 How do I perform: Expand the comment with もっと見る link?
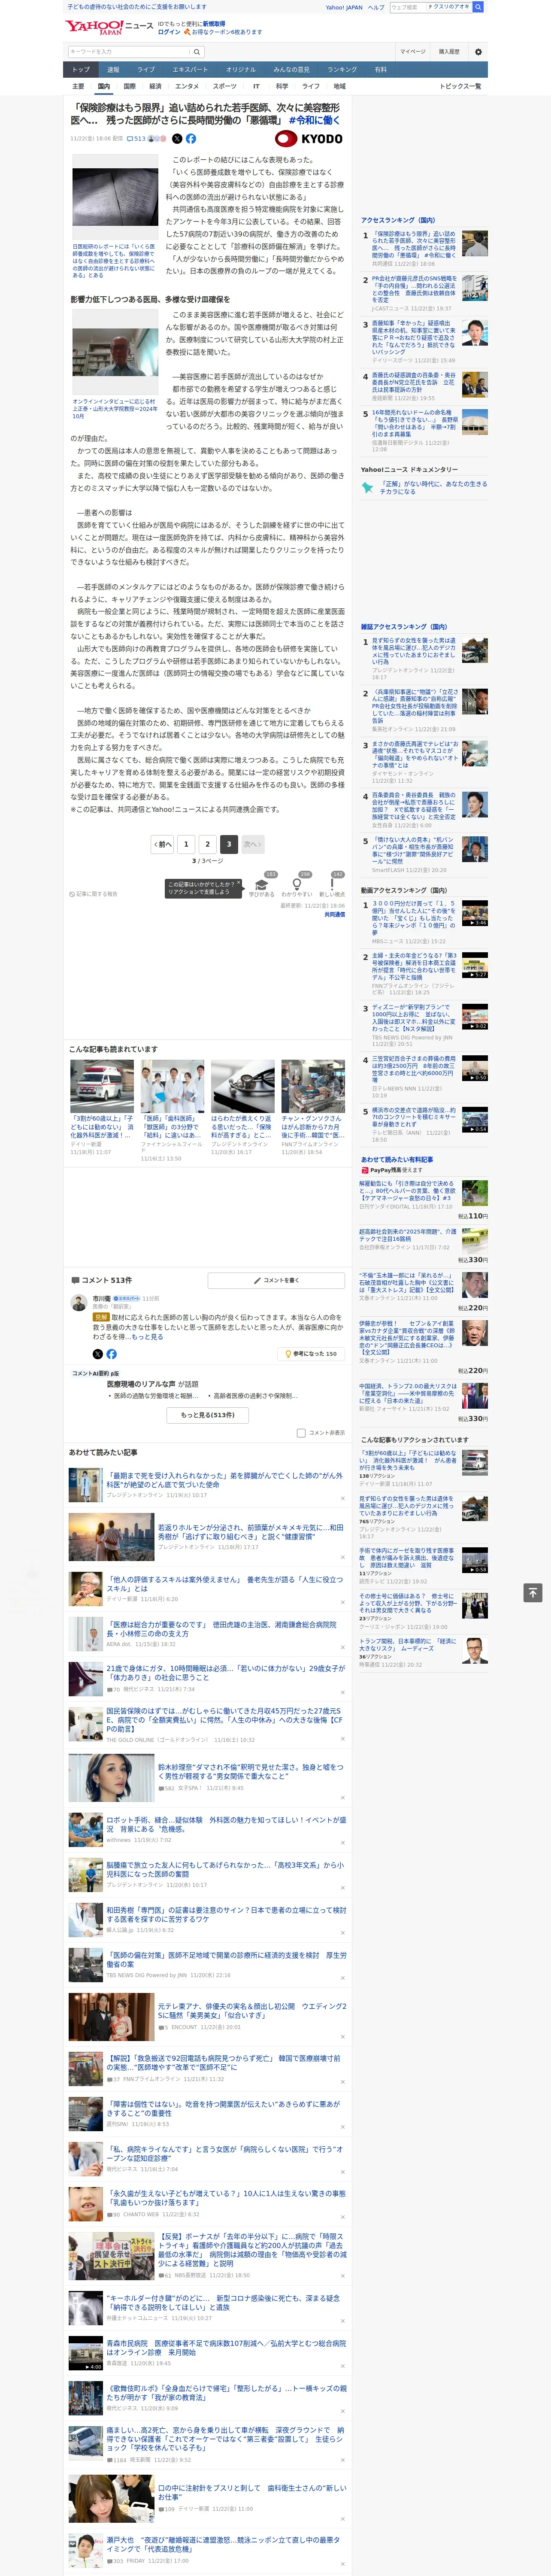[147, 1337]
